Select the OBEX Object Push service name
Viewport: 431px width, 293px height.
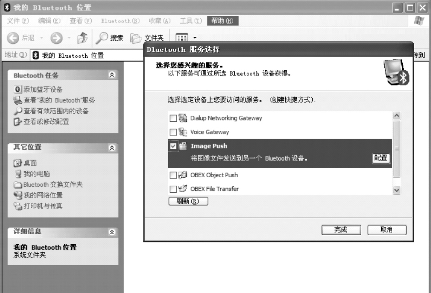214,175
